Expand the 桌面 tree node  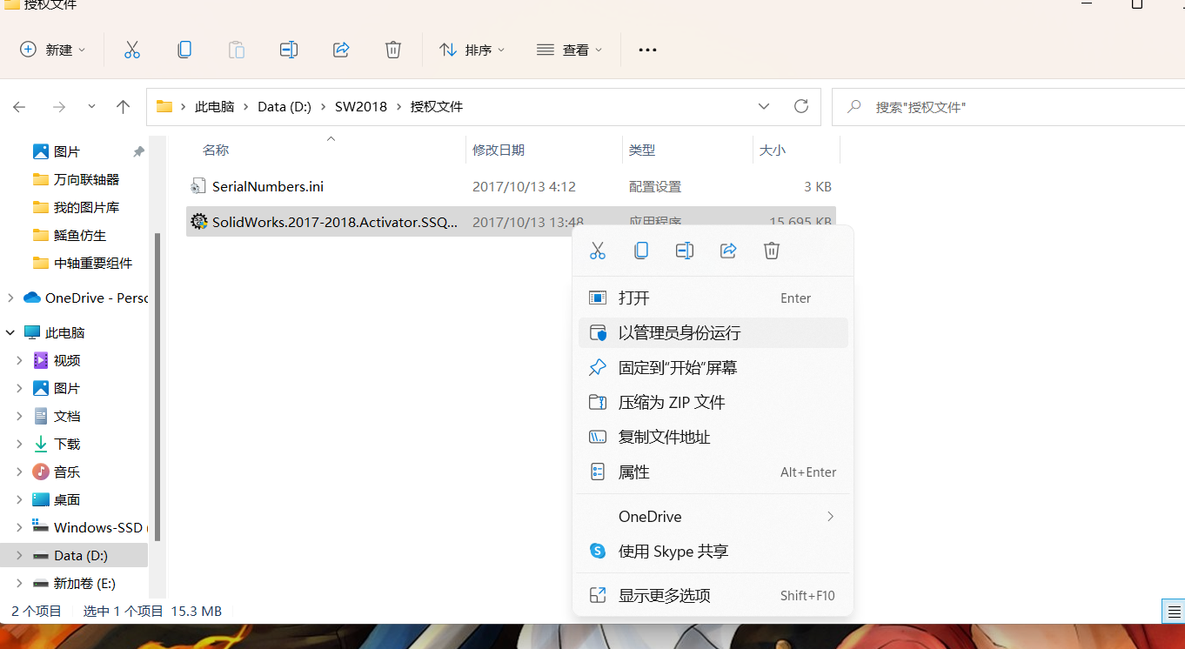pos(19,499)
